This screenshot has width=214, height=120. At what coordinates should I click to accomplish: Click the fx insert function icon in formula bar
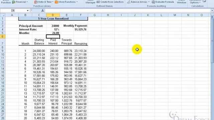42,11
